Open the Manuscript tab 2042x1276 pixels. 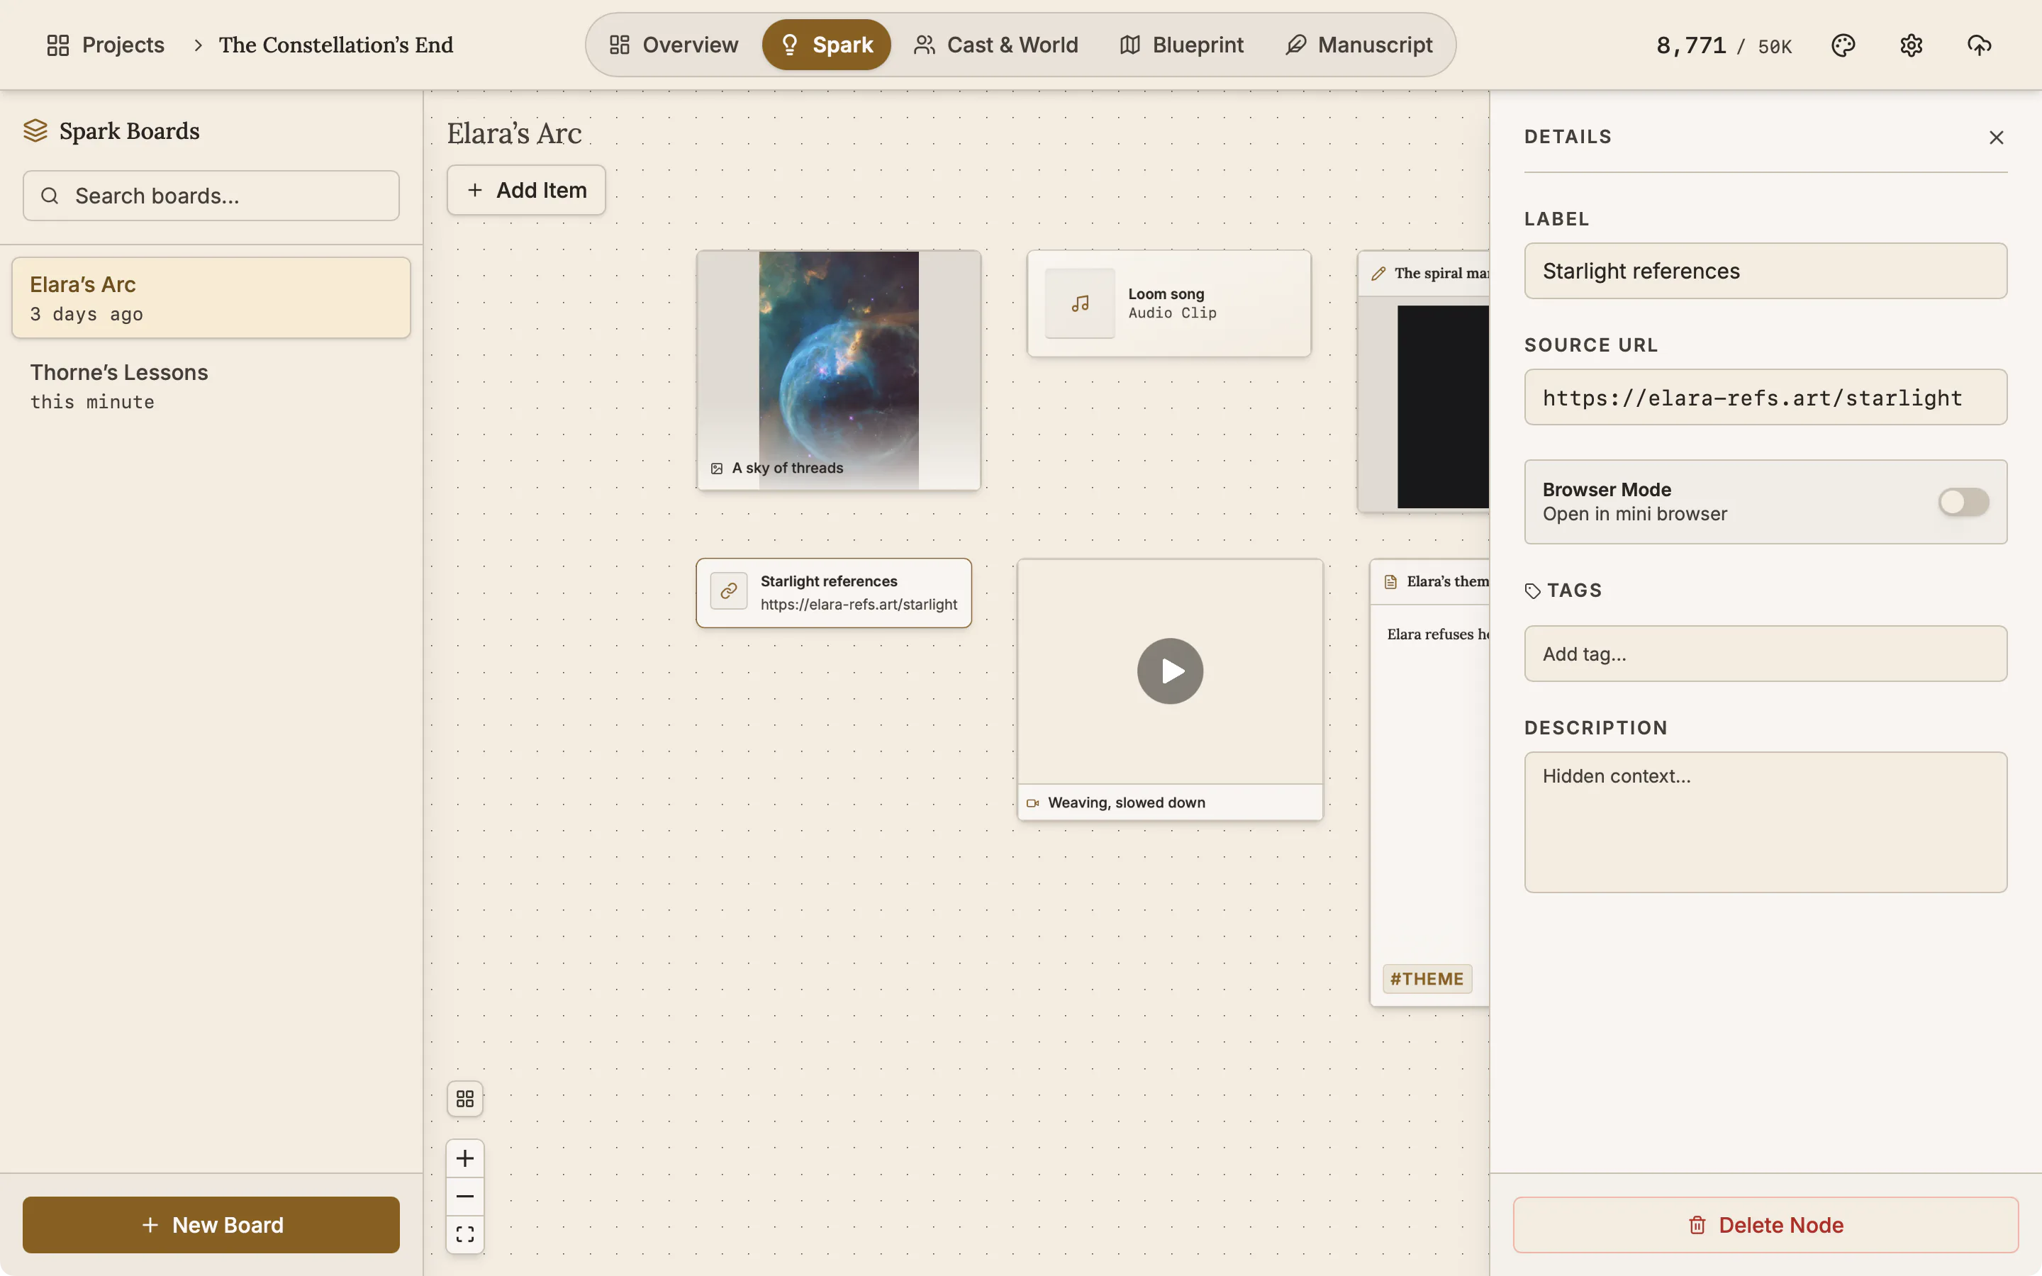tap(1358, 45)
